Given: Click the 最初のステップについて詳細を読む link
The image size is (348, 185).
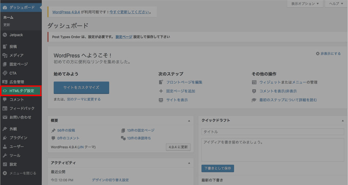Looking at the screenshot, I should point(288,100).
